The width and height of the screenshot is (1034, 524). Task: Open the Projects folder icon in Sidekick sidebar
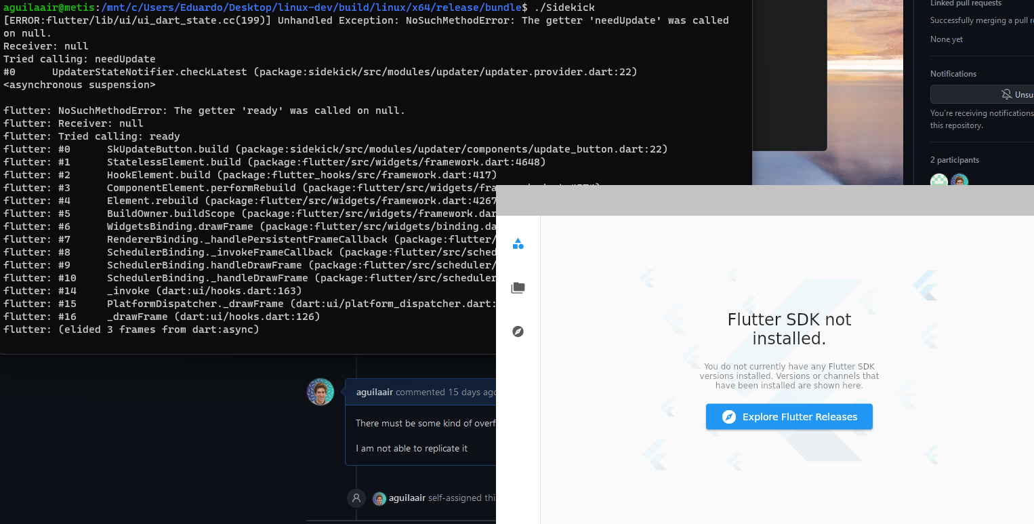[518, 287]
